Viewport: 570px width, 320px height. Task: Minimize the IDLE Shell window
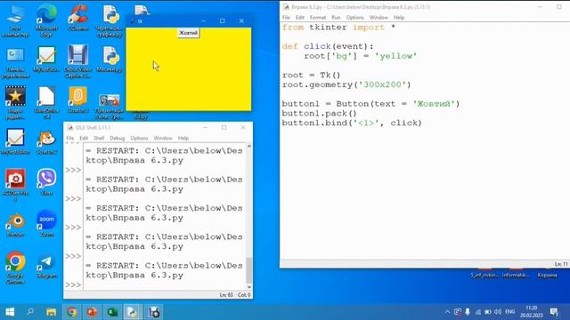205,127
